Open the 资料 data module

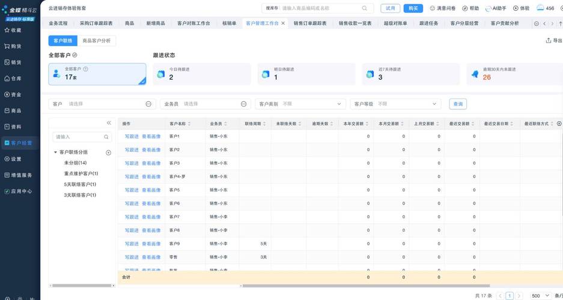click(x=13, y=127)
